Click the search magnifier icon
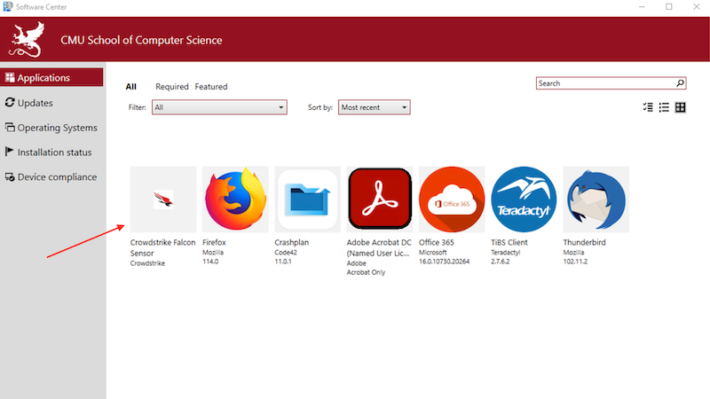Screen dimensions: 710x399 pos(680,83)
